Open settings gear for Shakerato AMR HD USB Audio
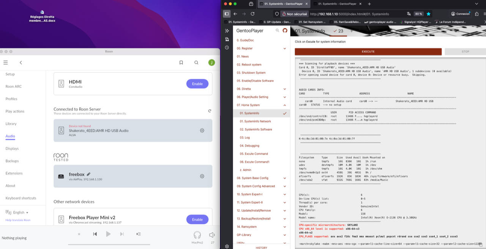The height and width of the screenshot is (249, 486). click(202, 130)
